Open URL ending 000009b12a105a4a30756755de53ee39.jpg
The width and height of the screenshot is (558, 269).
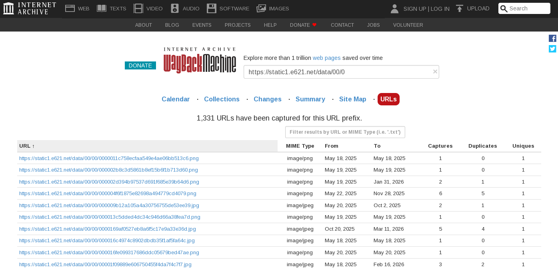tap(109, 206)
